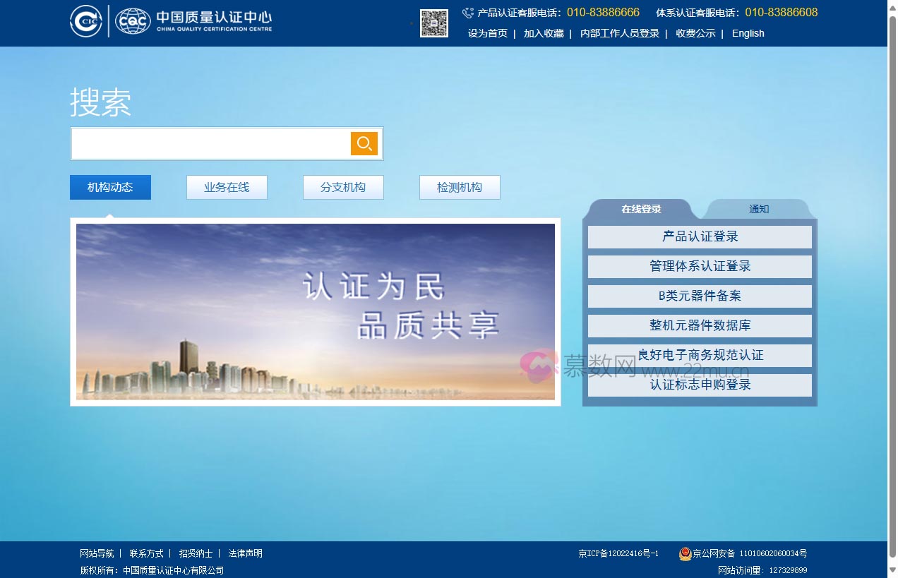Click the police badge icon beside 京公网安备

pos(684,554)
